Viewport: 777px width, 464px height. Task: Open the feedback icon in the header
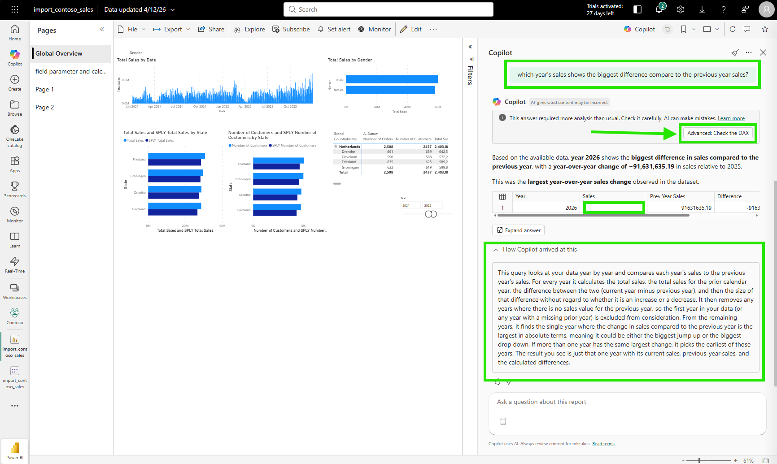tap(745, 9)
